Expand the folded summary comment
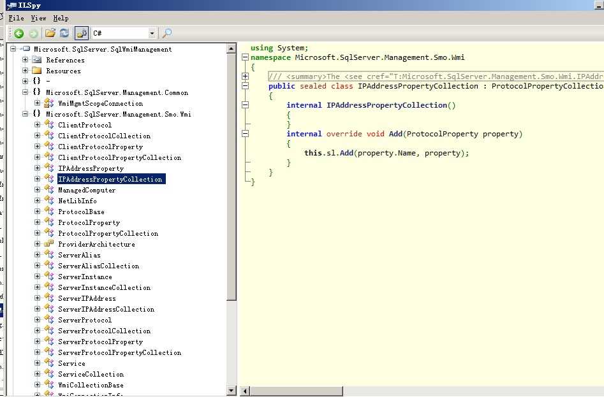Viewport: 604px width, 397px height. (245, 76)
